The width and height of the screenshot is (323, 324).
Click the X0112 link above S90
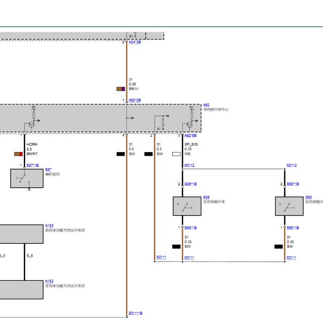(291, 165)
